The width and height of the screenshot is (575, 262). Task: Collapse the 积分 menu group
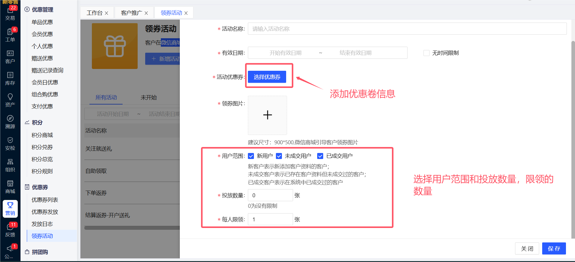pos(37,123)
